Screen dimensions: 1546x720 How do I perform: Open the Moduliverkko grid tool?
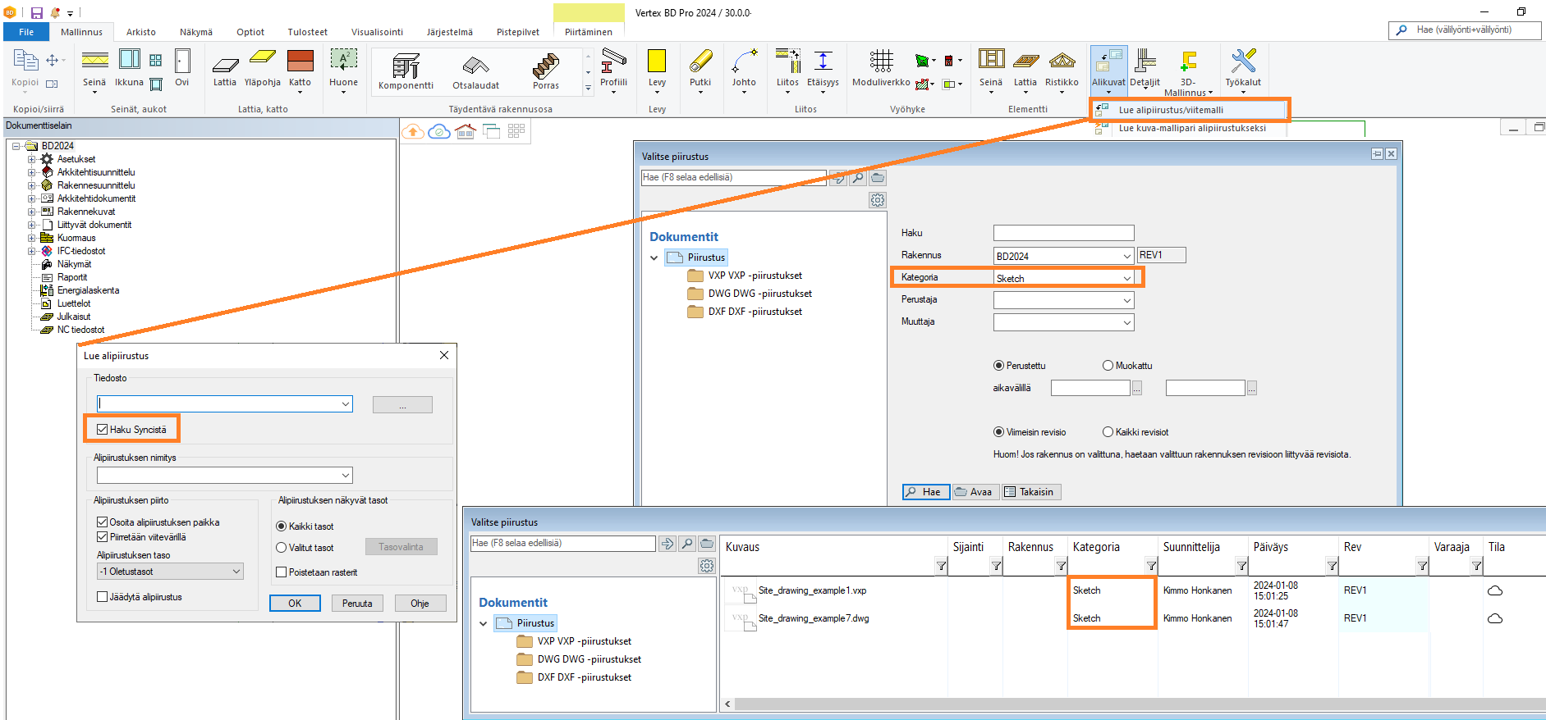pos(881,62)
